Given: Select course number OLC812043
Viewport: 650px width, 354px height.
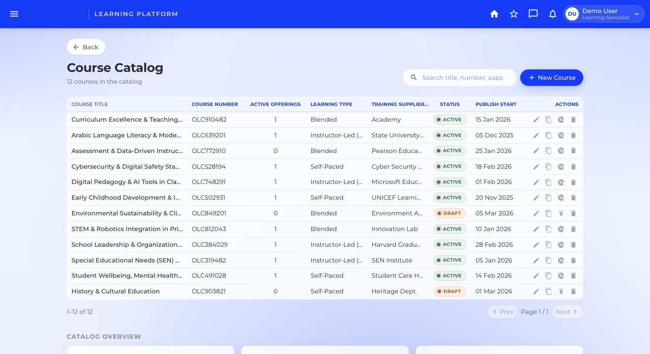Looking at the screenshot, I should [209, 229].
